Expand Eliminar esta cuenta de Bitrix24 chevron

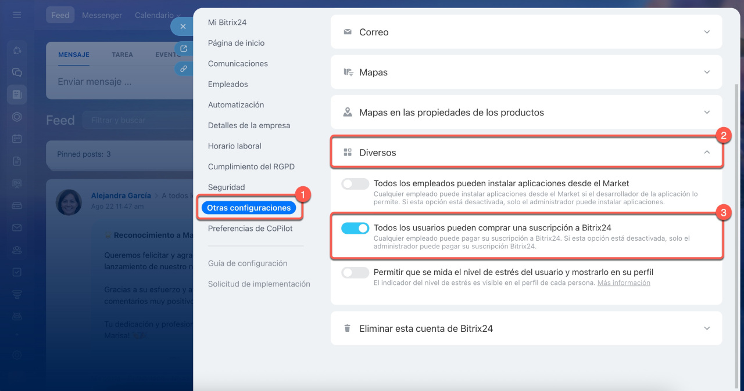pos(707,328)
